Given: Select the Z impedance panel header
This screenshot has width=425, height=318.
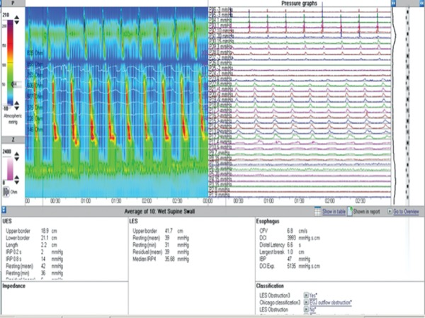Looking at the screenshot, I should [13, 140].
